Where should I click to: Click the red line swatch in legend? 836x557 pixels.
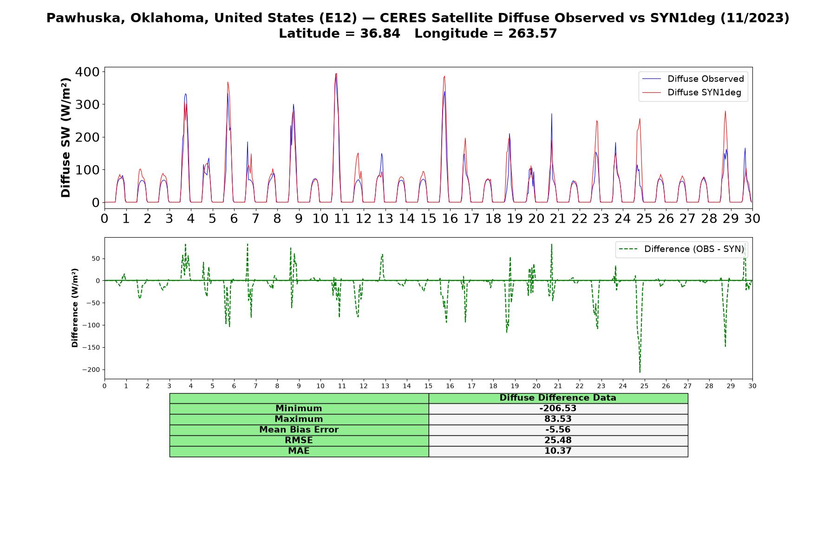tap(652, 92)
